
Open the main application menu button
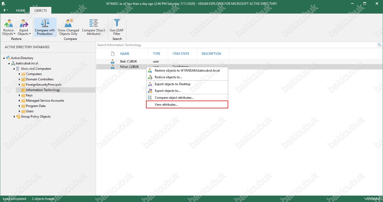click(x=6, y=10)
